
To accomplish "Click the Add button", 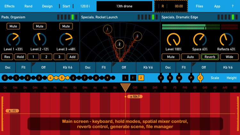I will [x=72, y=57].
